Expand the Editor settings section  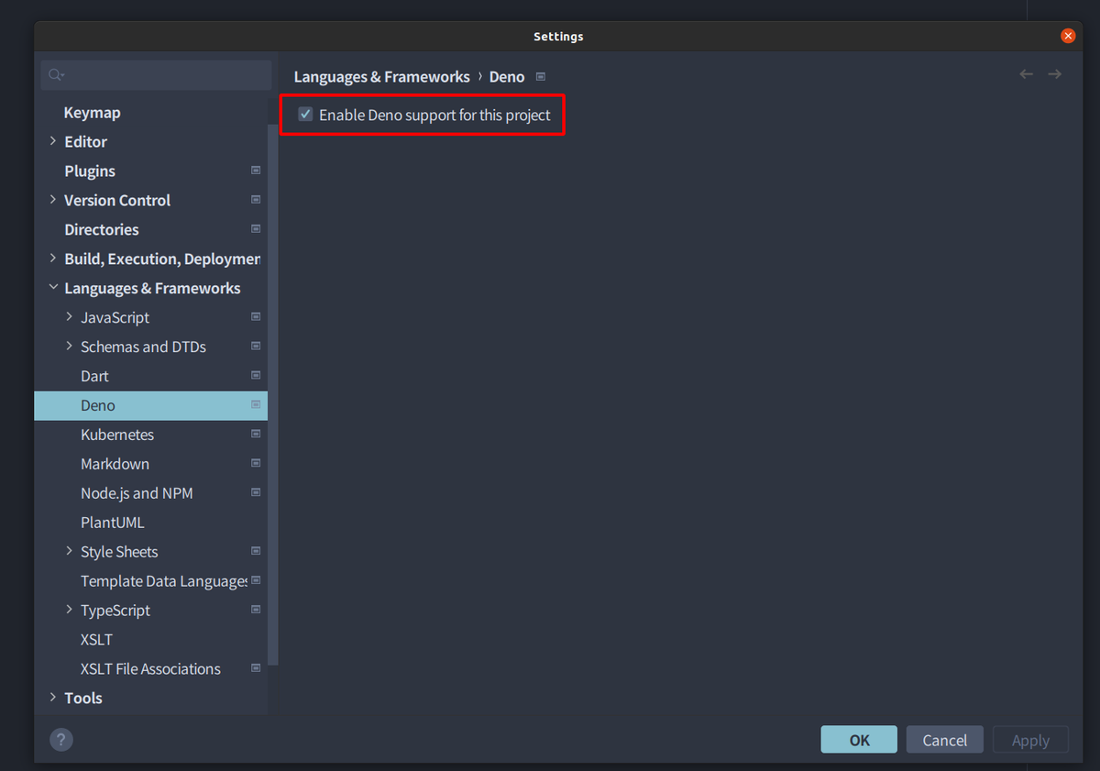point(52,141)
